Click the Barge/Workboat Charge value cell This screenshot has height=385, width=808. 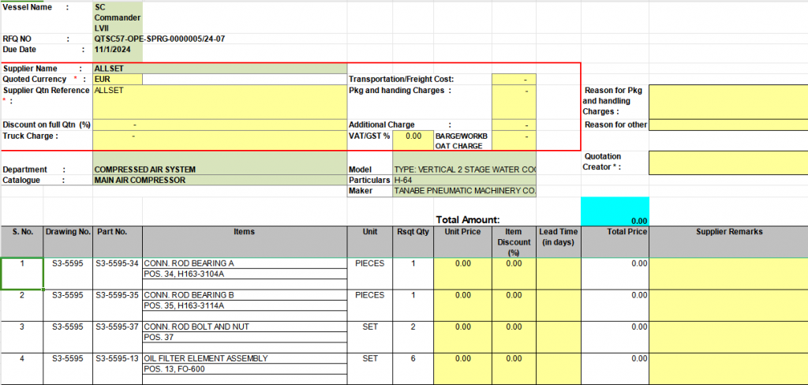(514, 140)
